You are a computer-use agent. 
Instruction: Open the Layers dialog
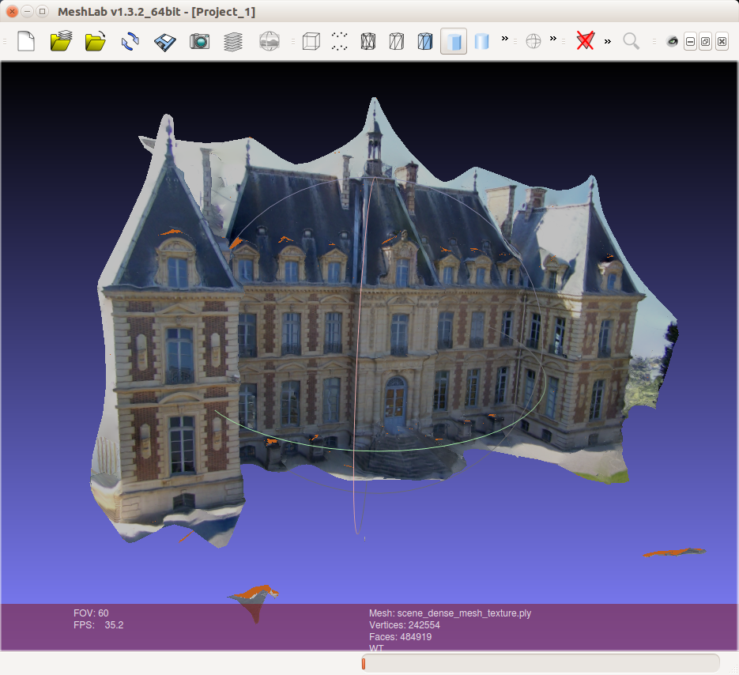tap(232, 41)
